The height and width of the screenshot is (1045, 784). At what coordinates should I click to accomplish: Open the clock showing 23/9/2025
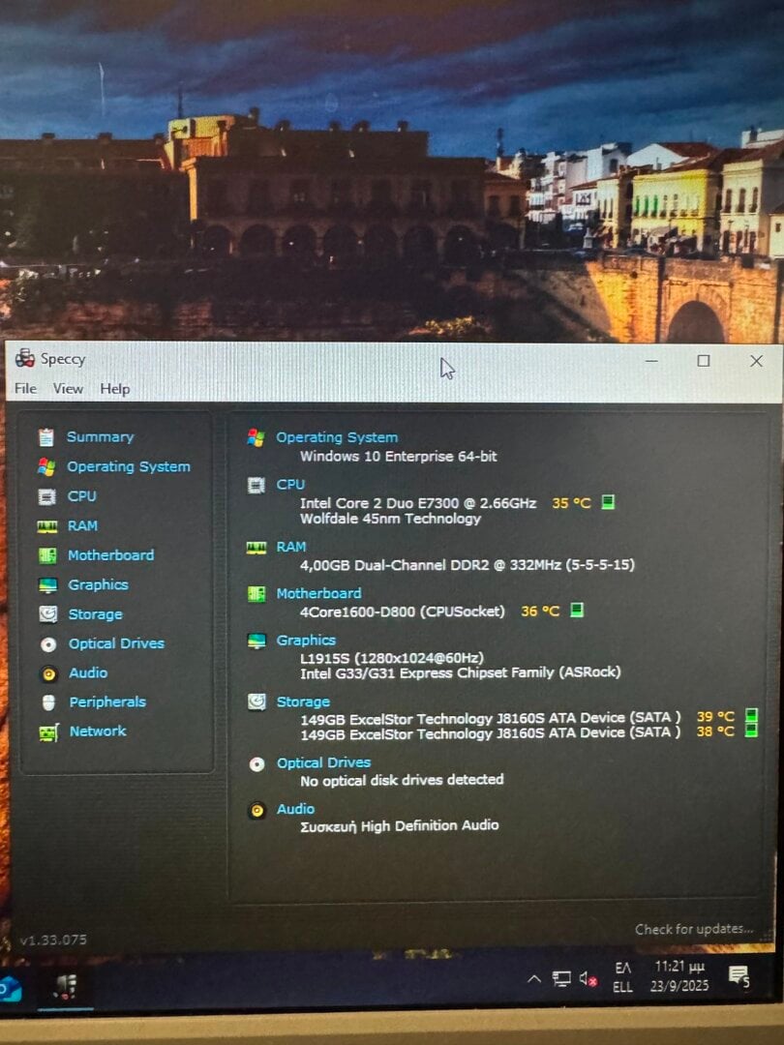point(680,976)
